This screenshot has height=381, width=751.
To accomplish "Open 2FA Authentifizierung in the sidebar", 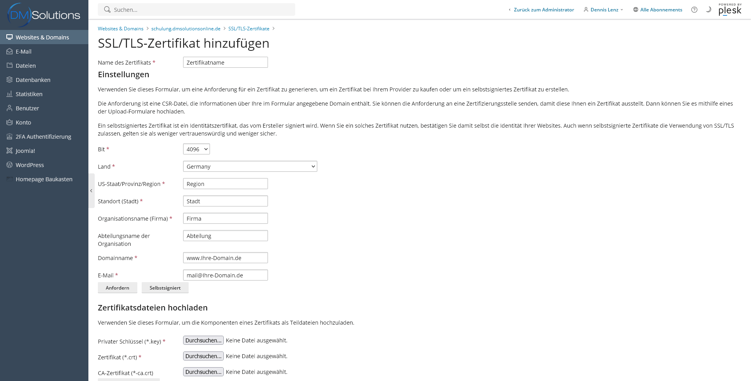I will click(x=43, y=137).
